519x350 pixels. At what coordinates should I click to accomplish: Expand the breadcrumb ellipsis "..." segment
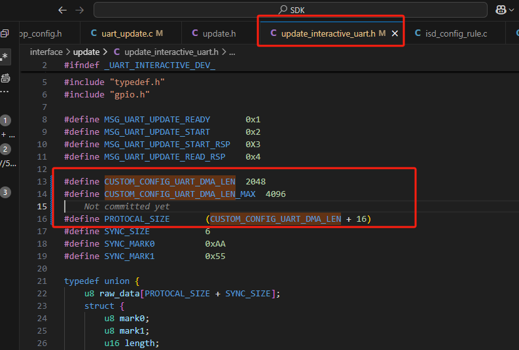[232, 52]
